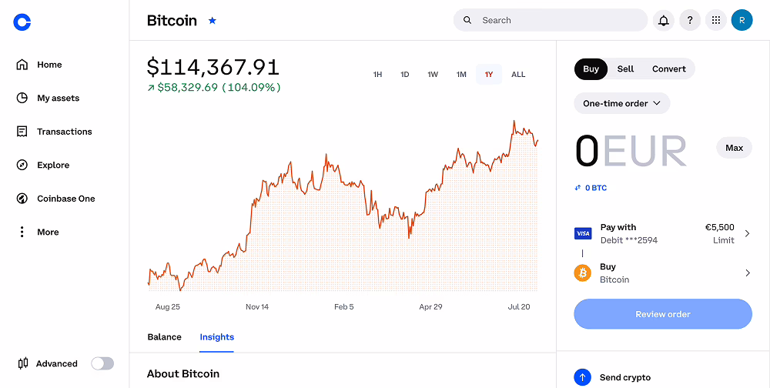Expand the Buy Bitcoin asset selector
The image size is (770, 388).
pyautogui.click(x=662, y=273)
